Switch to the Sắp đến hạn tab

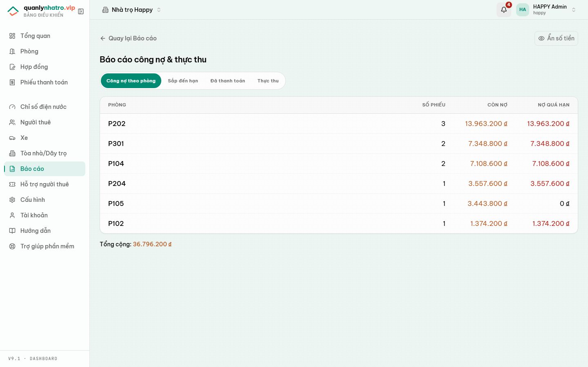click(183, 81)
